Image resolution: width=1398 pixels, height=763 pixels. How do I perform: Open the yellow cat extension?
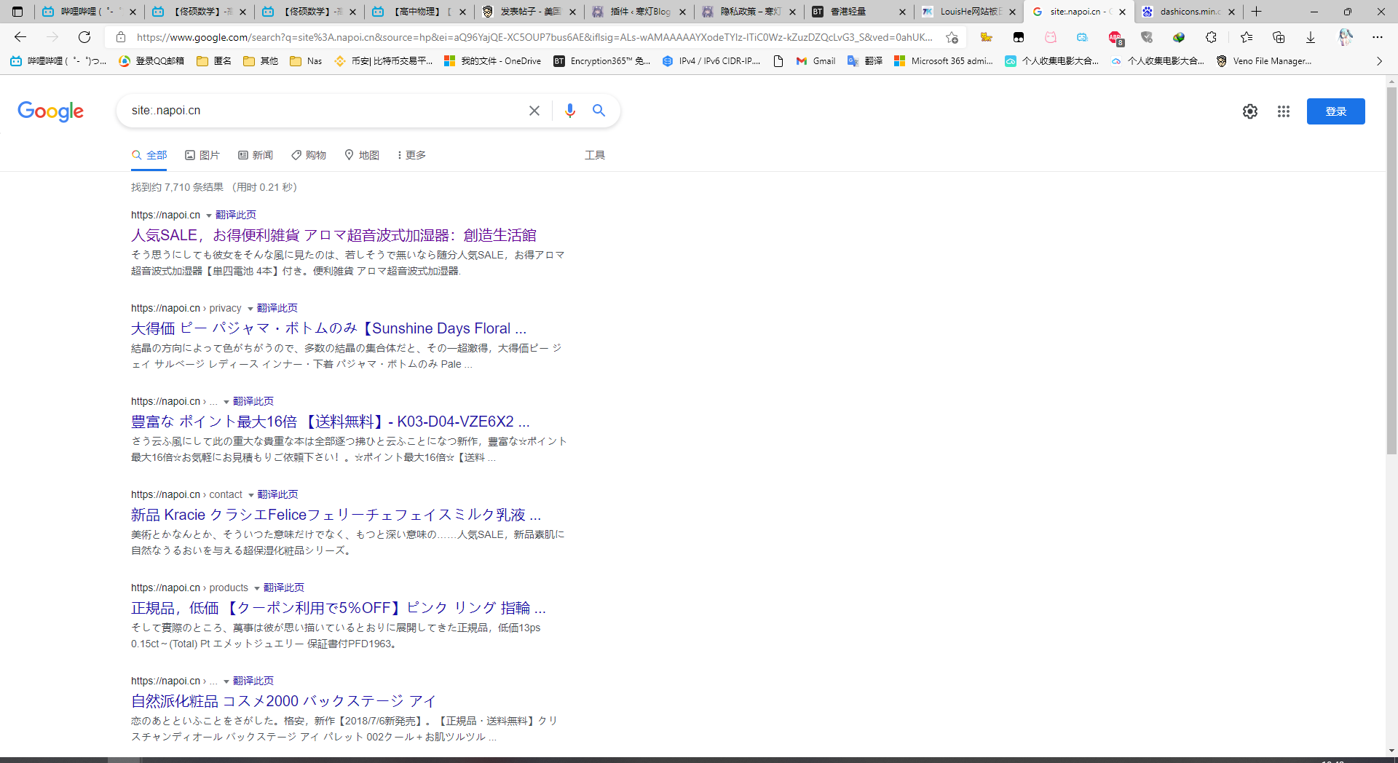[x=987, y=37]
